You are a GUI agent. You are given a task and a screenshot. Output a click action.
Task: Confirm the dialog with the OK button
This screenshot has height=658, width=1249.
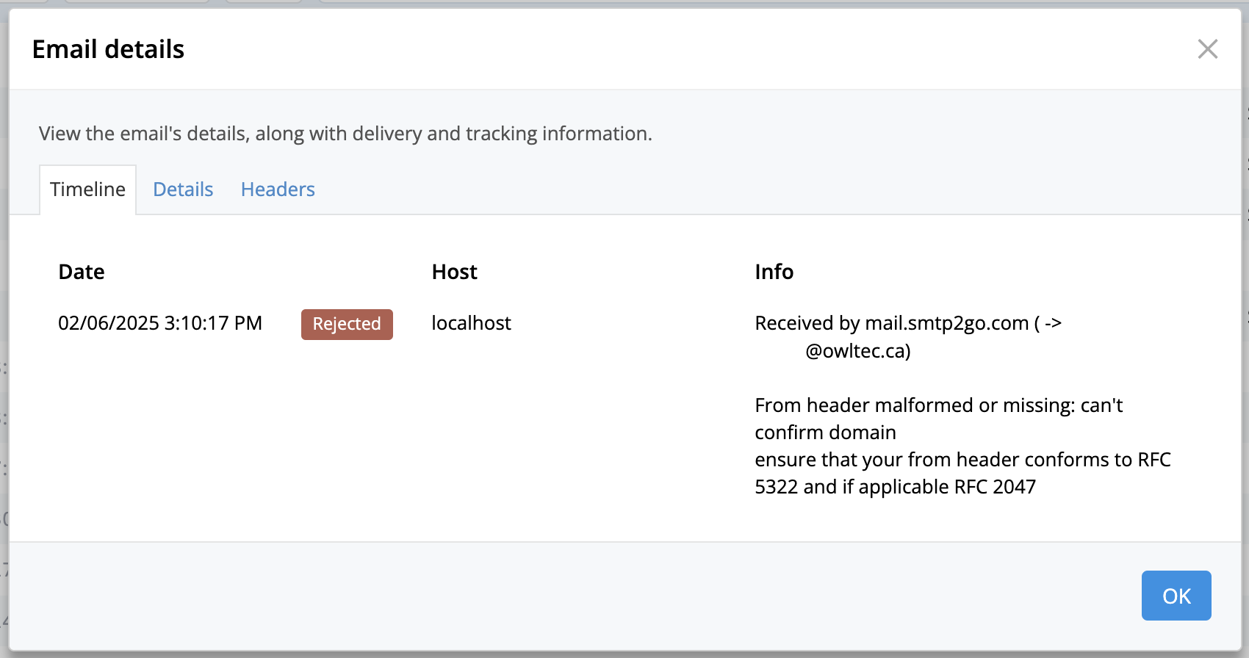pos(1176,596)
